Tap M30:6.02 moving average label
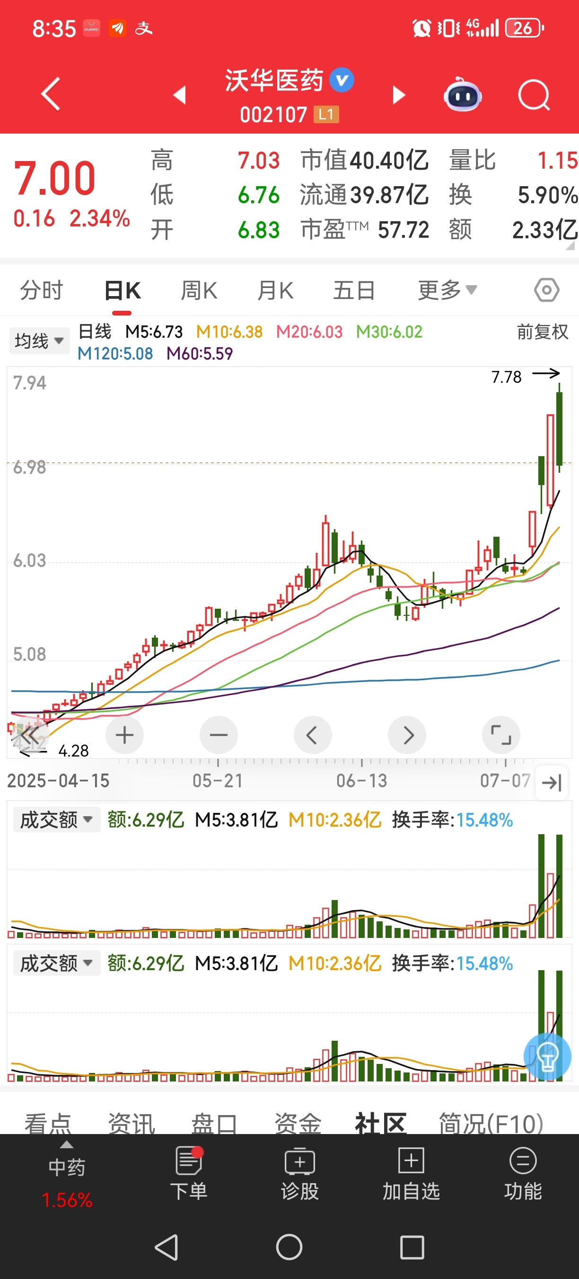The image size is (579, 1279). (389, 332)
